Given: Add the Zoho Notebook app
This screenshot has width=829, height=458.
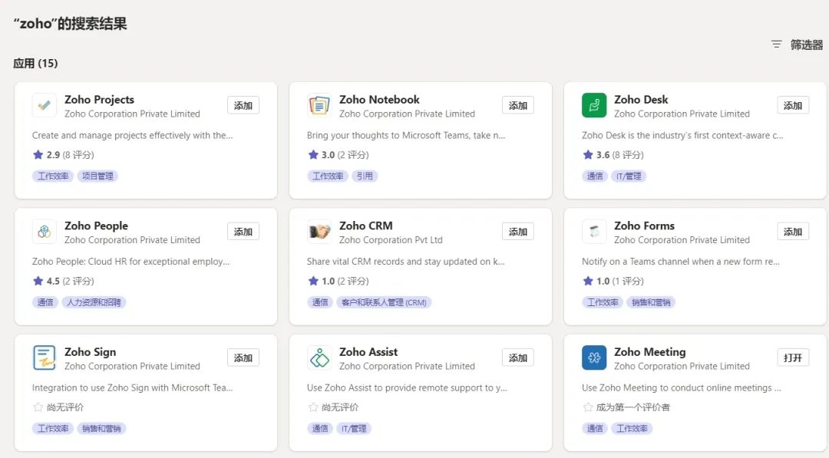Looking at the screenshot, I should pos(518,105).
